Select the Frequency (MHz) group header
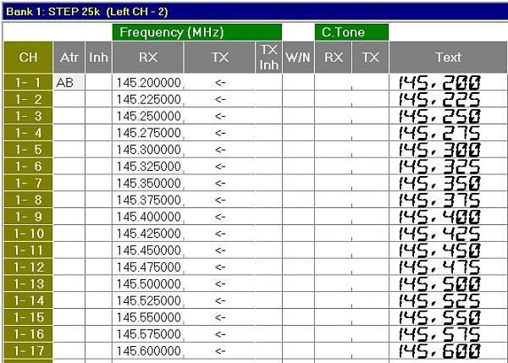Screen dimensions: 508x363 point(197,32)
